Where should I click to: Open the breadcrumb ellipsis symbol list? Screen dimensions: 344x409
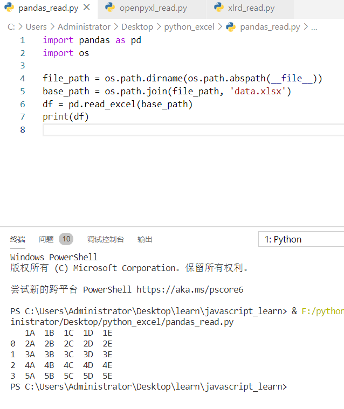click(x=314, y=27)
